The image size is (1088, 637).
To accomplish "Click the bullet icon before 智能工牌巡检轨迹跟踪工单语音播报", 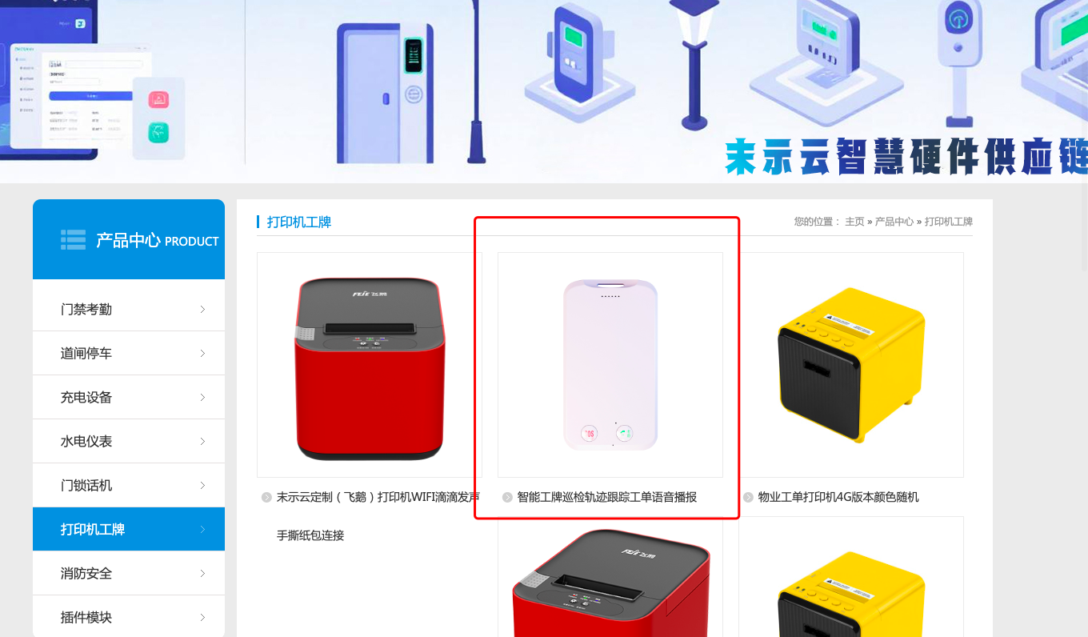I will 507,498.
